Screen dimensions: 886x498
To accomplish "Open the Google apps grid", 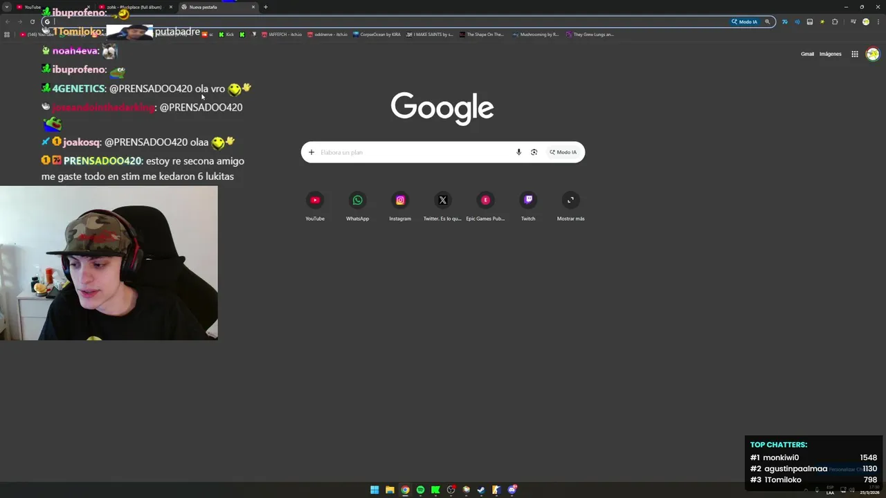I will click(x=855, y=54).
